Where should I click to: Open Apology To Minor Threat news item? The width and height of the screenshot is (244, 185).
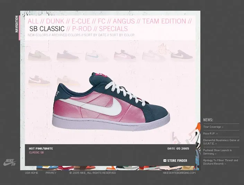tap(220, 162)
